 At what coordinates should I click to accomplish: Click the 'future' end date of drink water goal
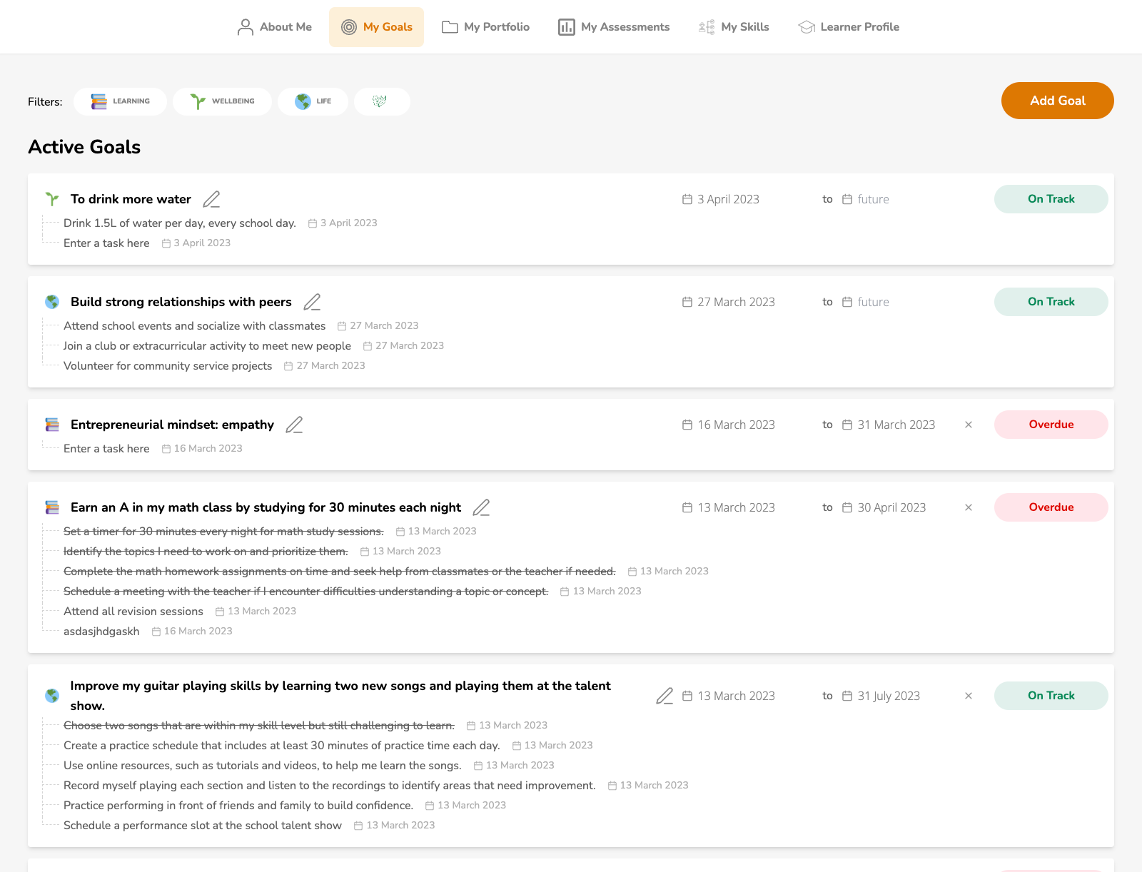[873, 199]
